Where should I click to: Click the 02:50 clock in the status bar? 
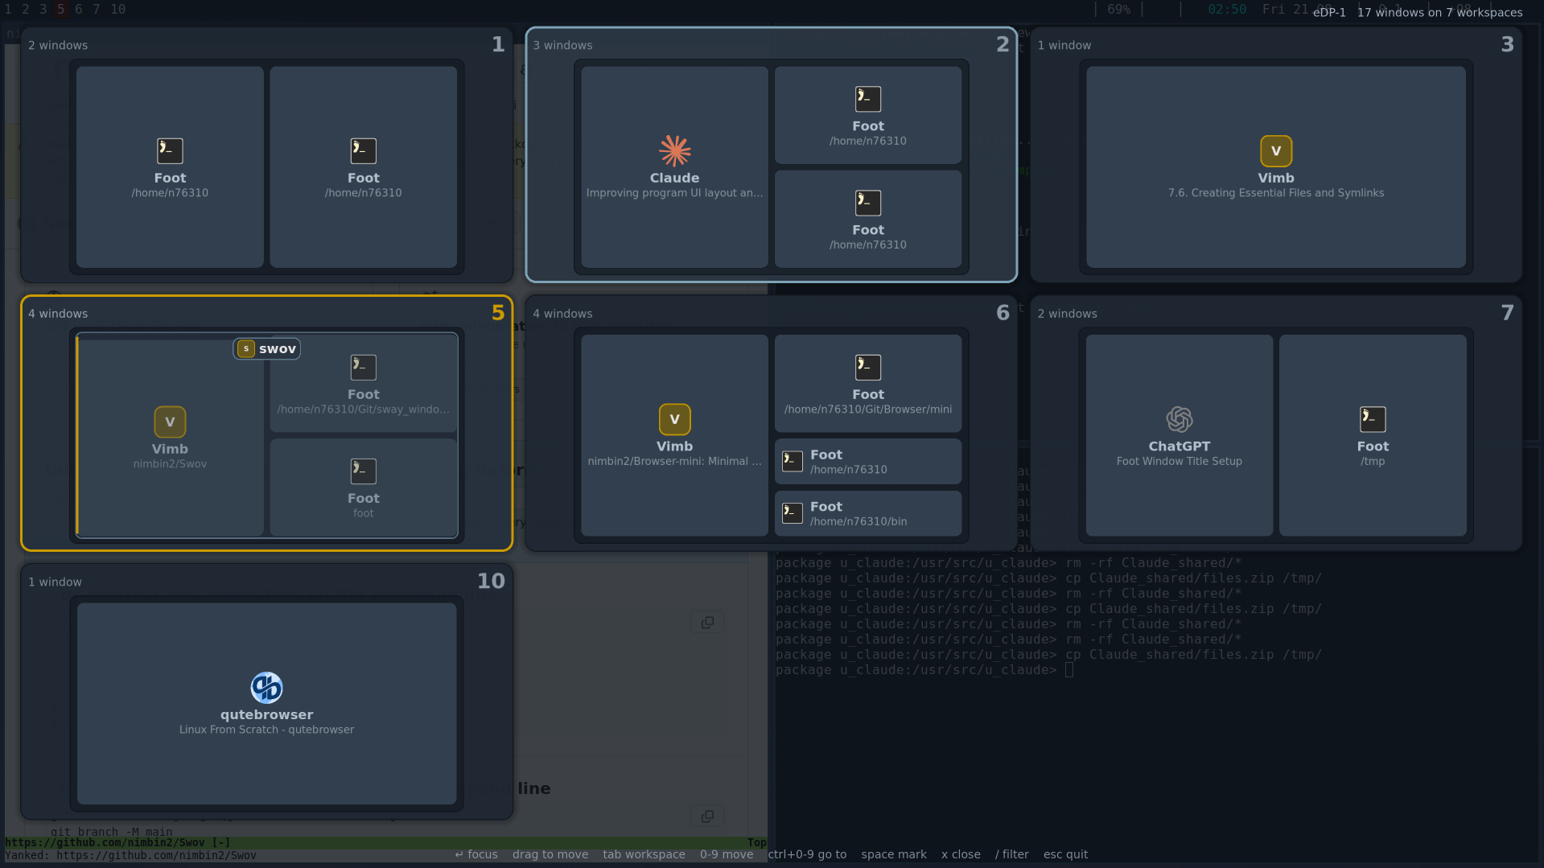click(1227, 9)
